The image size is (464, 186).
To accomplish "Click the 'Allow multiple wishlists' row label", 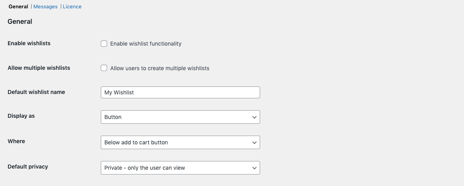I will (39, 68).
